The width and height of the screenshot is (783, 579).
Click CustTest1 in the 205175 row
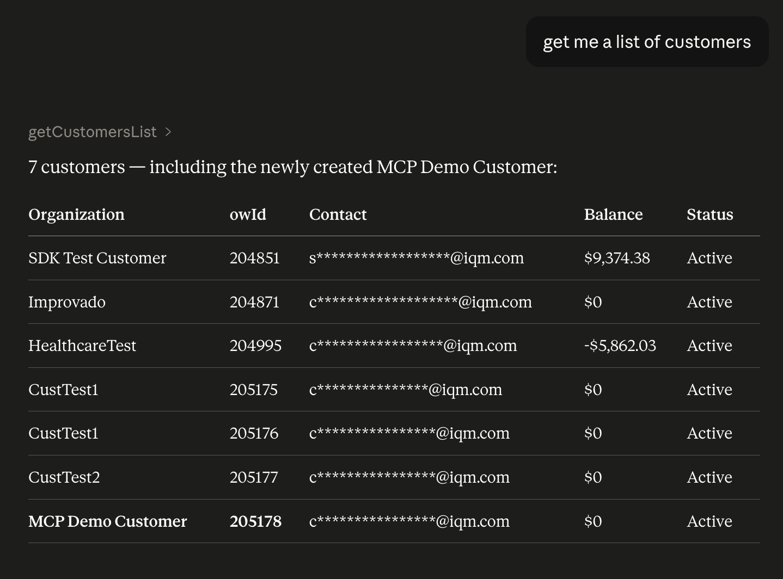63,390
